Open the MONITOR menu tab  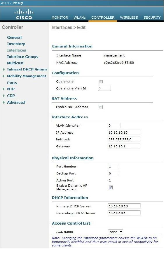pyautogui.click(x=60, y=17)
